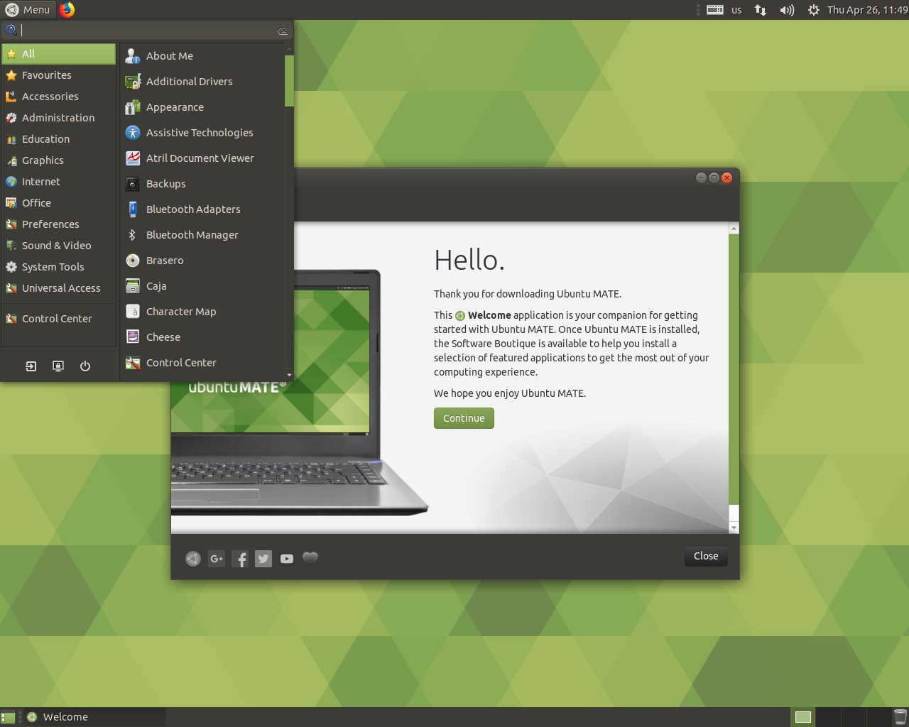This screenshot has height=727, width=909.
Task: Click the application list scrollbar thumb
Action: pyautogui.click(x=289, y=80)
